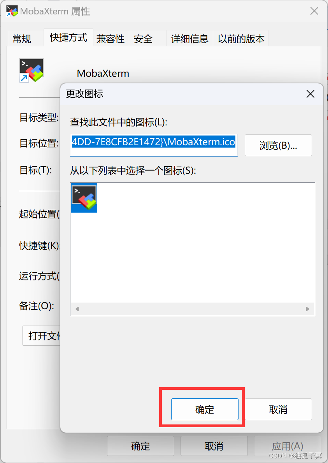Click the 应用(A) button
The image size is (328, 463).
[287, 446]
